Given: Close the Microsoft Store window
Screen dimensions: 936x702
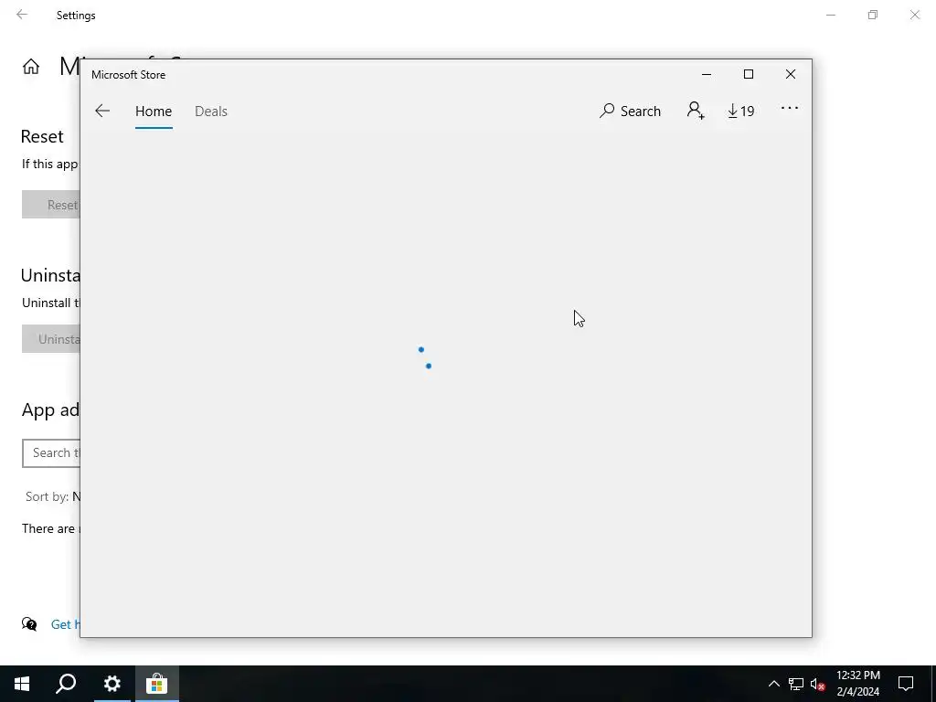Looking at the screenshot, I should [x=791, y=75].
